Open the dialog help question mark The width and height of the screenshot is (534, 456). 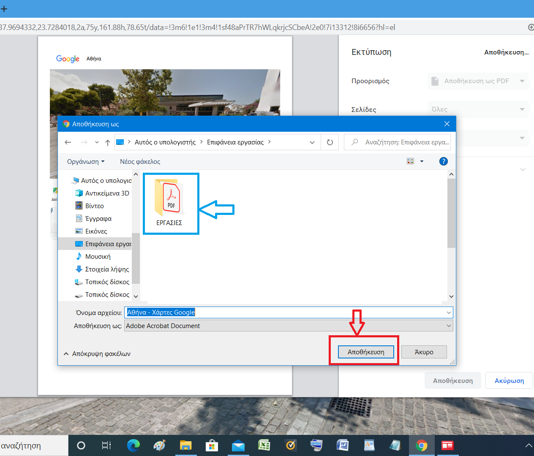pyautogui.click(x=443, y=161)
